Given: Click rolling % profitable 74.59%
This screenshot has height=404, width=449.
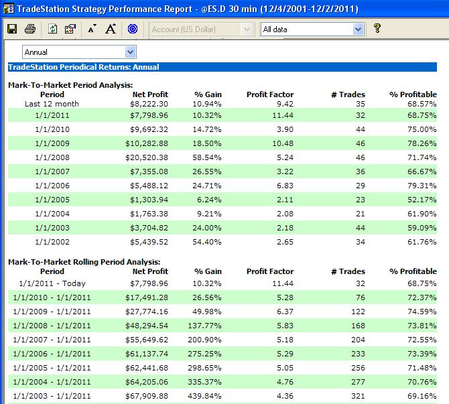Looking at the screenshot, I should pyautogui.click(x=422, y=312).
